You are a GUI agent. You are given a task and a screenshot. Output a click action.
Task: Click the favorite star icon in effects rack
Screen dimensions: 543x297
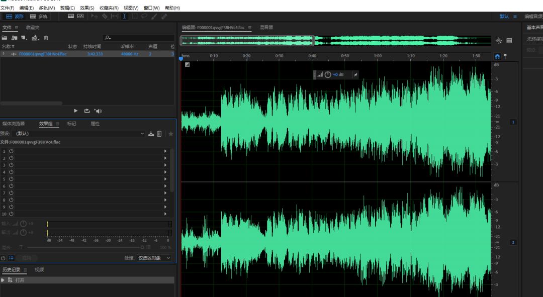pos(171,134)
